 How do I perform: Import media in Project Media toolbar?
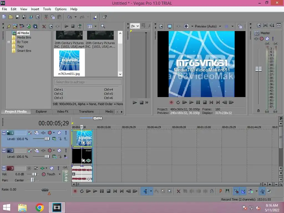15,26
